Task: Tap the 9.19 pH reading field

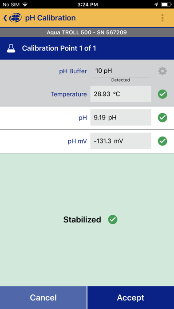Action: (x=121, y=118)
